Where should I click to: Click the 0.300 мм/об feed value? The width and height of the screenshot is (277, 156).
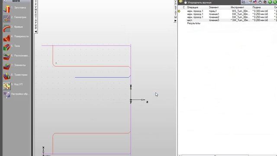pos(260,11)
